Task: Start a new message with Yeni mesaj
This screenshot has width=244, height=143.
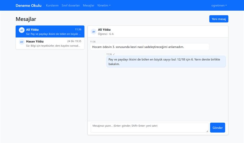Action: tap(219, 19)
